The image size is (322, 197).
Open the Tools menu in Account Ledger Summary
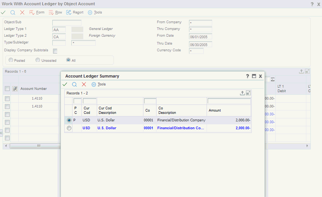coord(99,84)
